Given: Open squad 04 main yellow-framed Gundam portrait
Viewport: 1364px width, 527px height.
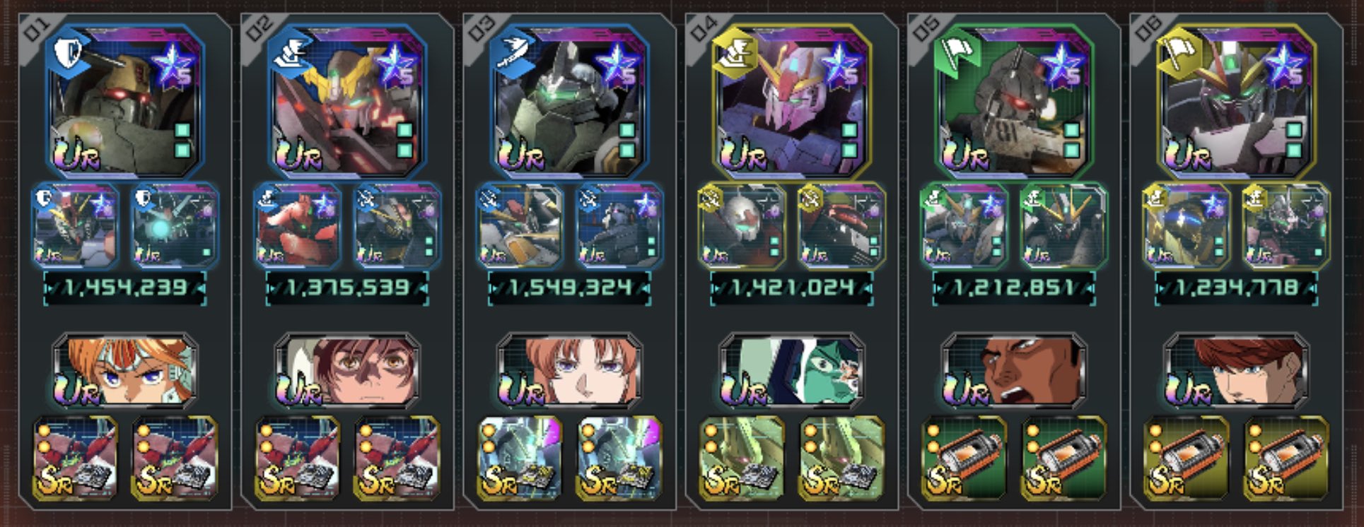Looking at the screenshot, I should 791,101.
